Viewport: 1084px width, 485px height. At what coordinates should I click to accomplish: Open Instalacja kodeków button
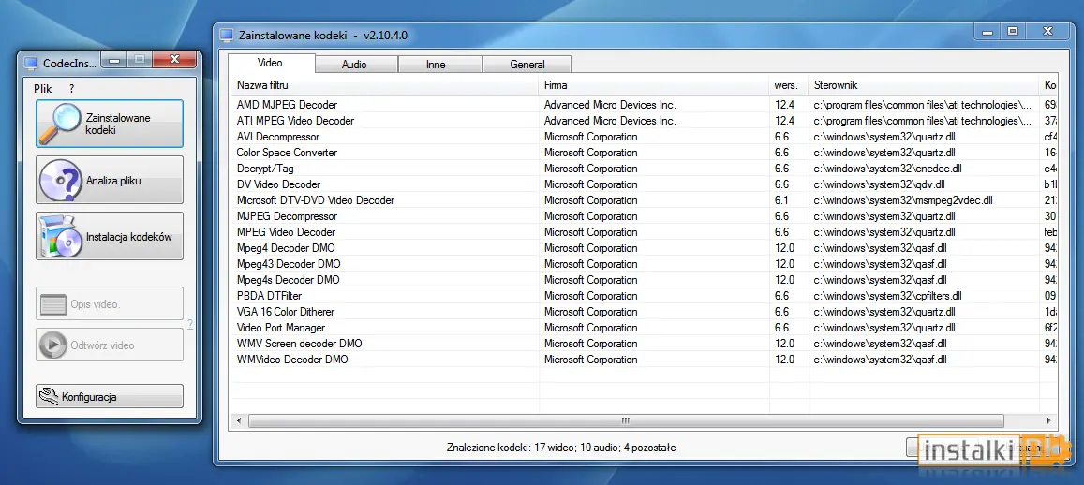point(110,236)
